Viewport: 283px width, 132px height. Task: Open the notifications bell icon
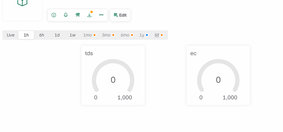66,15
